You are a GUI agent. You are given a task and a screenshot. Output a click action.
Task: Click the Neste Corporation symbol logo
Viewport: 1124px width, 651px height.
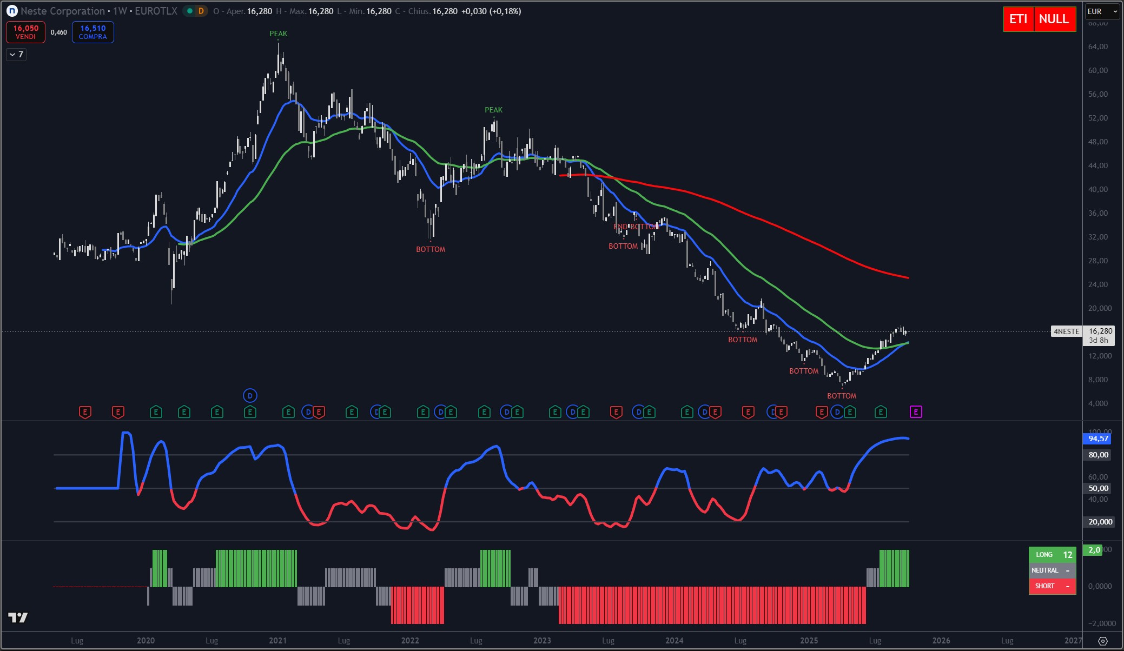(x=12, y=11)
